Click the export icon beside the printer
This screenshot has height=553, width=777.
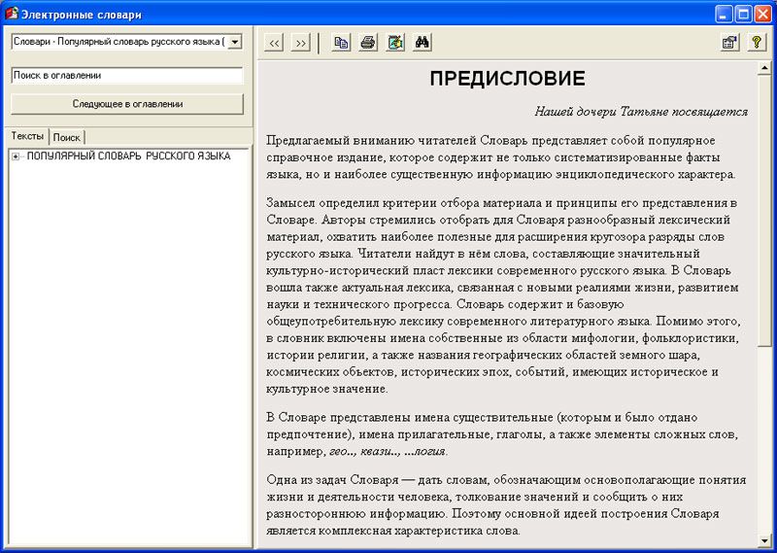pyautogui.click(x=394, y=43)
